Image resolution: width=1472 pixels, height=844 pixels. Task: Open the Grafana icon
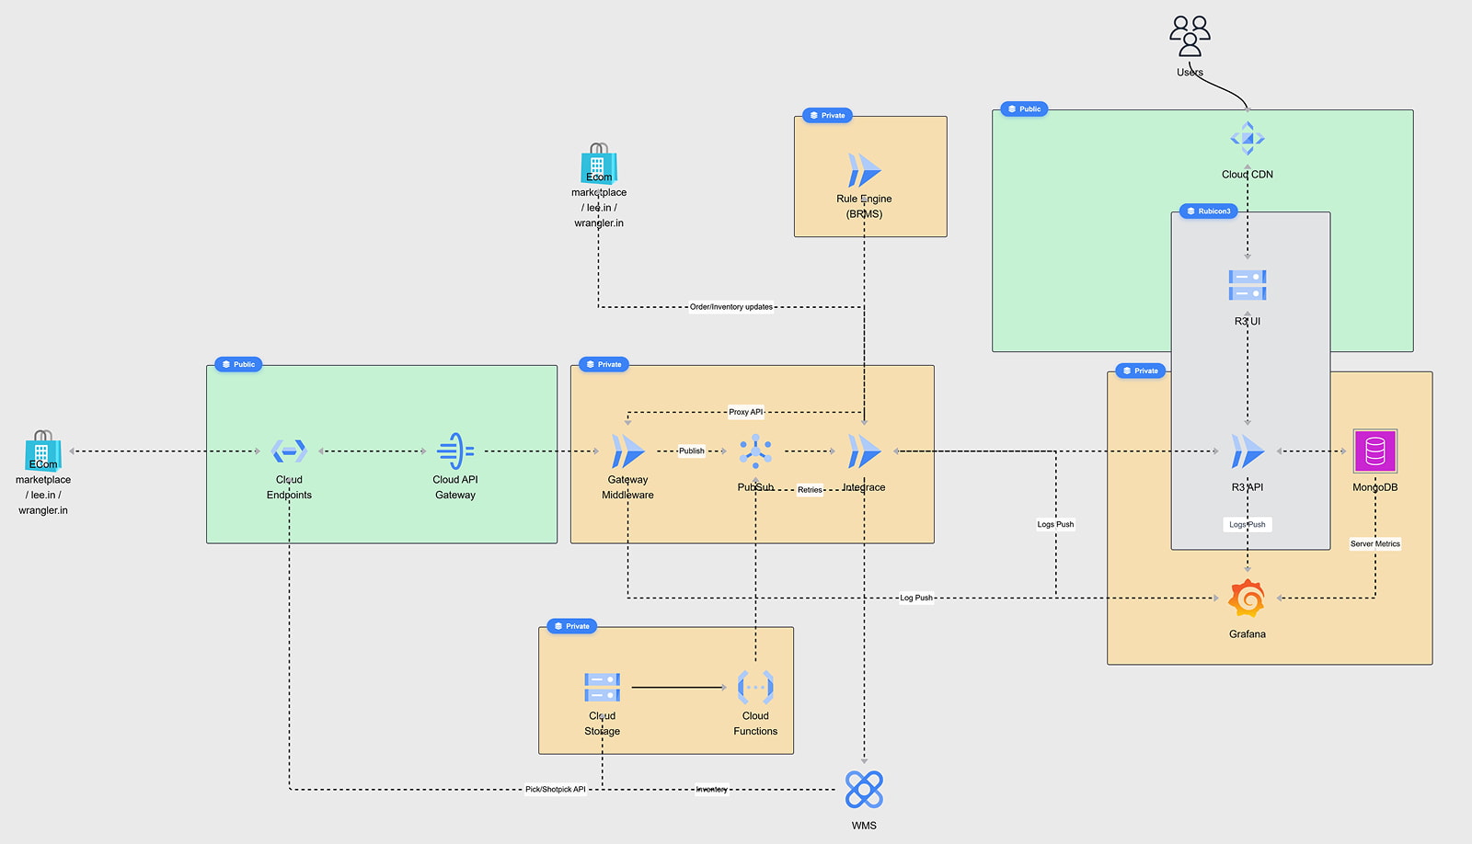click(1248, 596)
